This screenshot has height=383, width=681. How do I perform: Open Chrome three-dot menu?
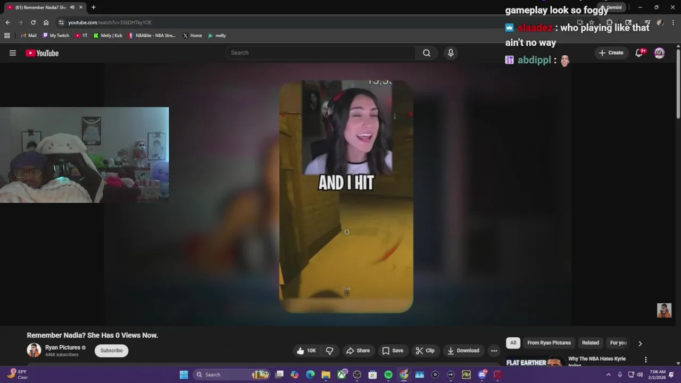click(673, 22)
